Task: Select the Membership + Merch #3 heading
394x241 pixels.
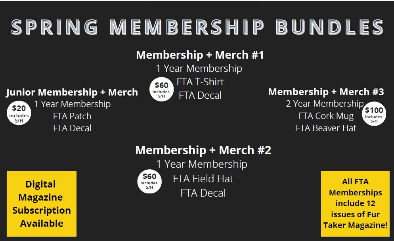Action: (326, 92)
